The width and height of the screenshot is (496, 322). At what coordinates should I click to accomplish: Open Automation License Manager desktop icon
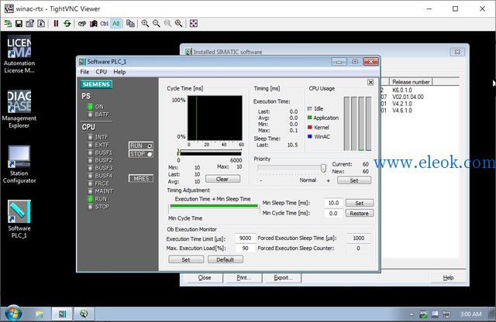pyautogui.click(x=19, y=54)
